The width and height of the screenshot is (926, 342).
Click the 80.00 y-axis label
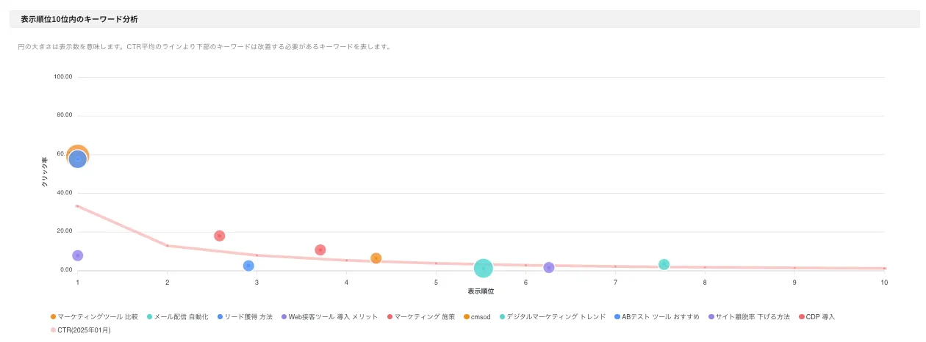click(64, 115)
